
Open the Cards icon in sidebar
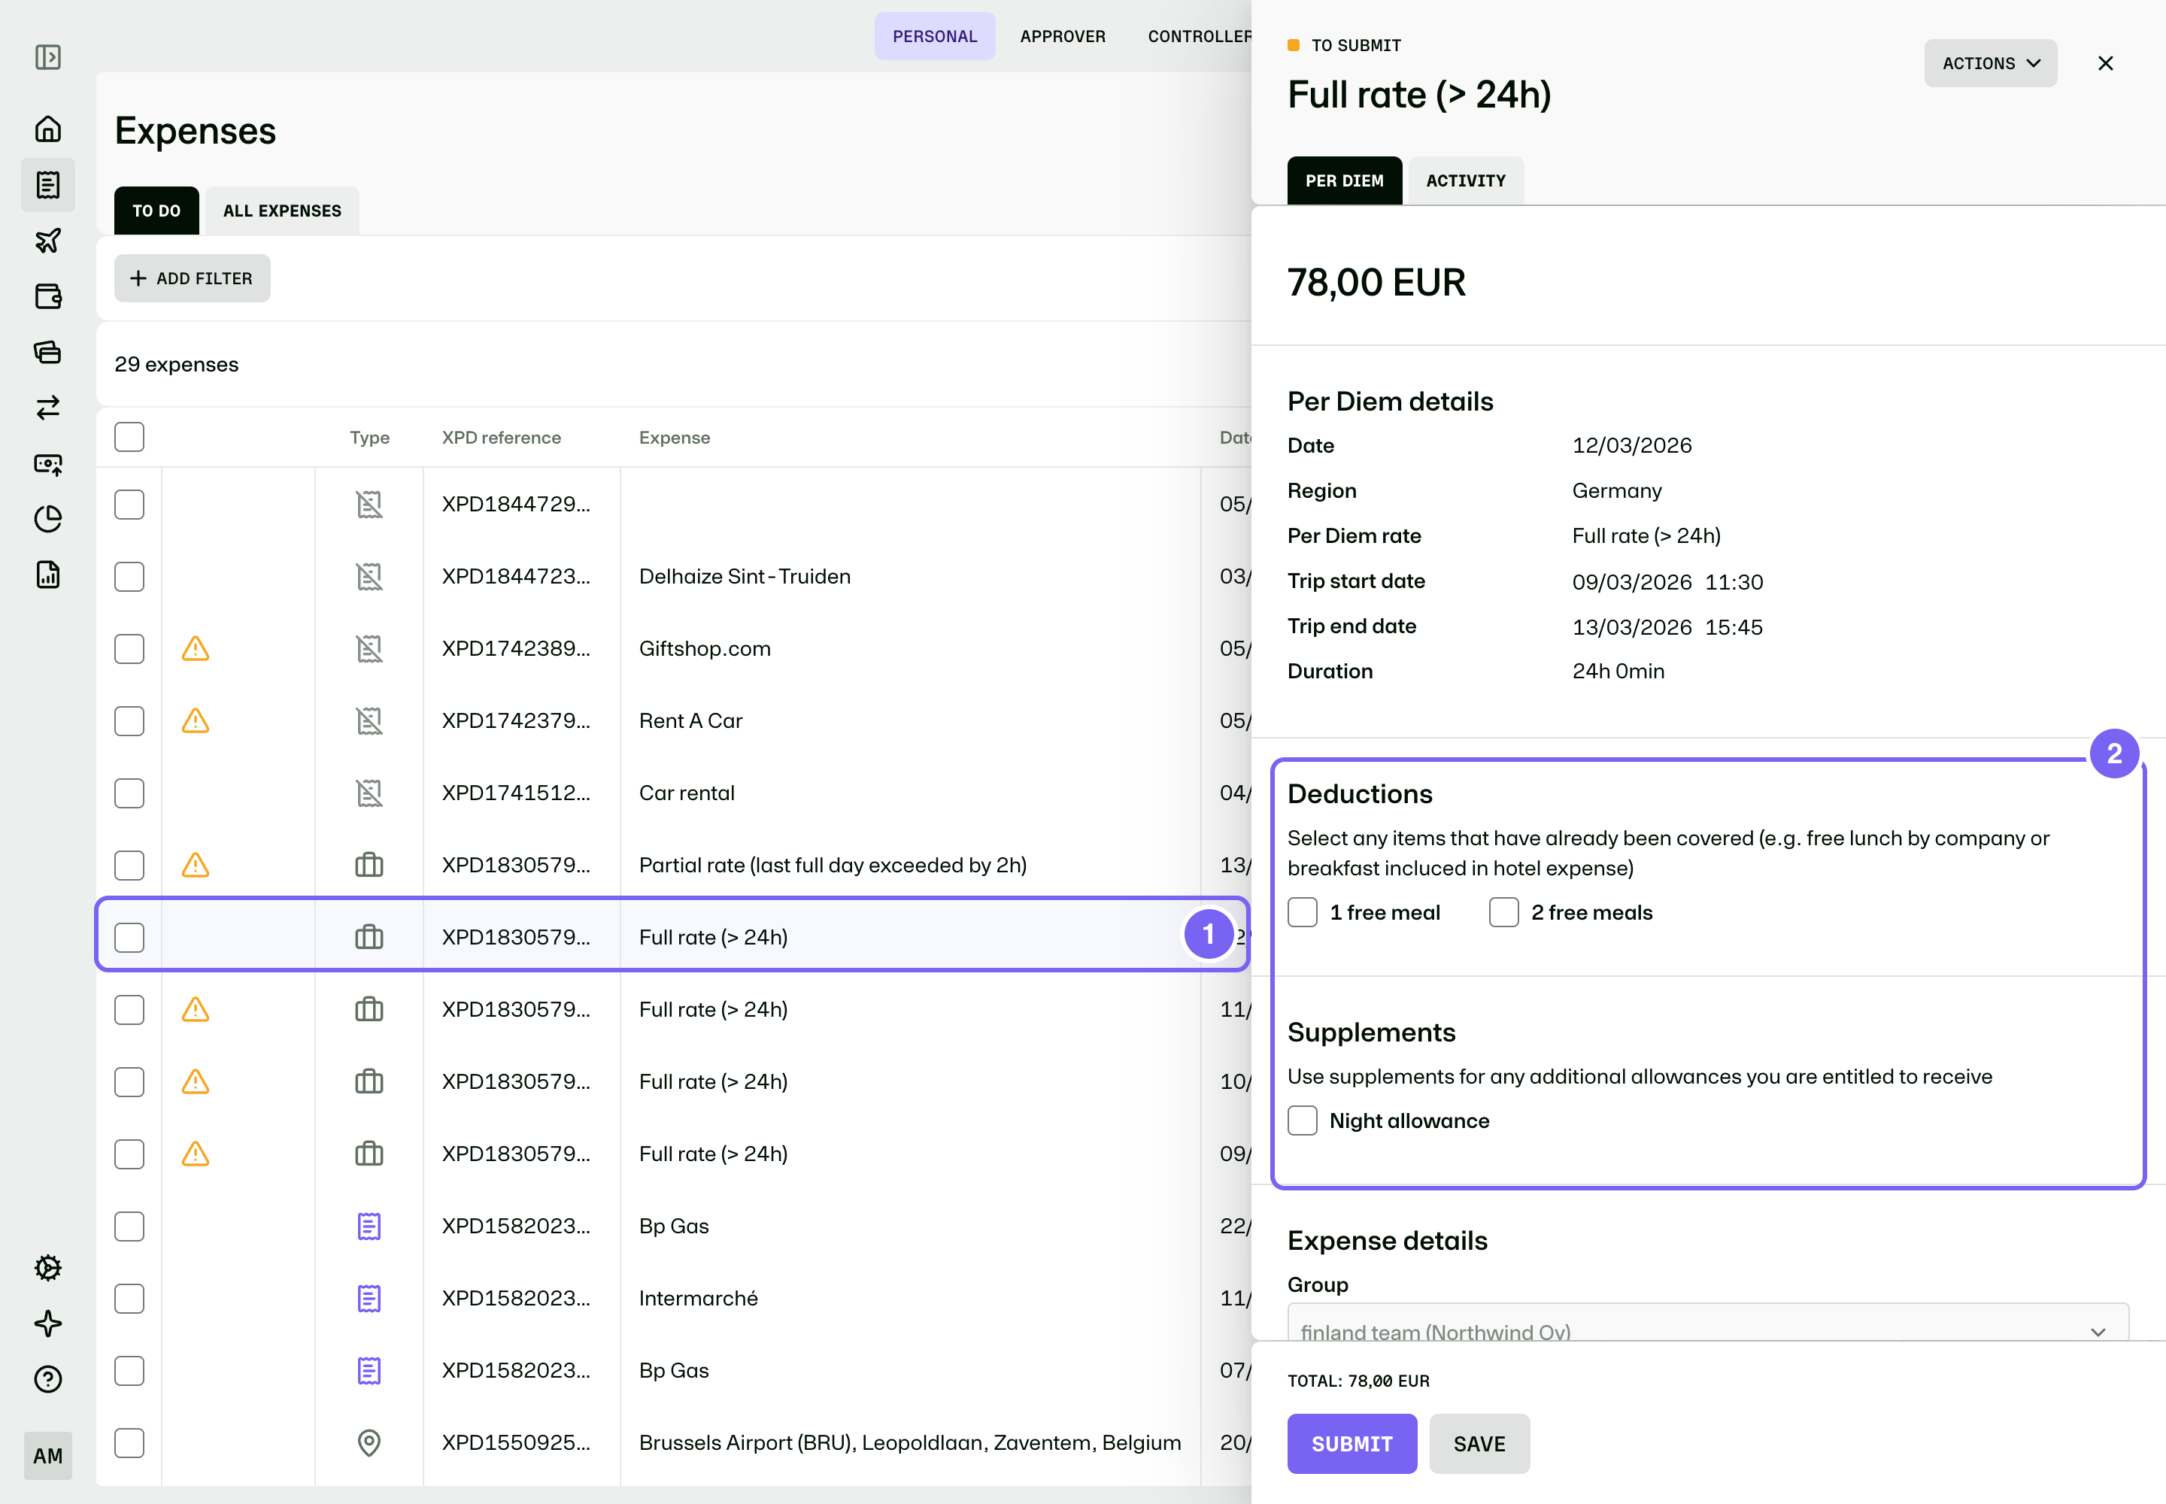(x=48, y=351)
